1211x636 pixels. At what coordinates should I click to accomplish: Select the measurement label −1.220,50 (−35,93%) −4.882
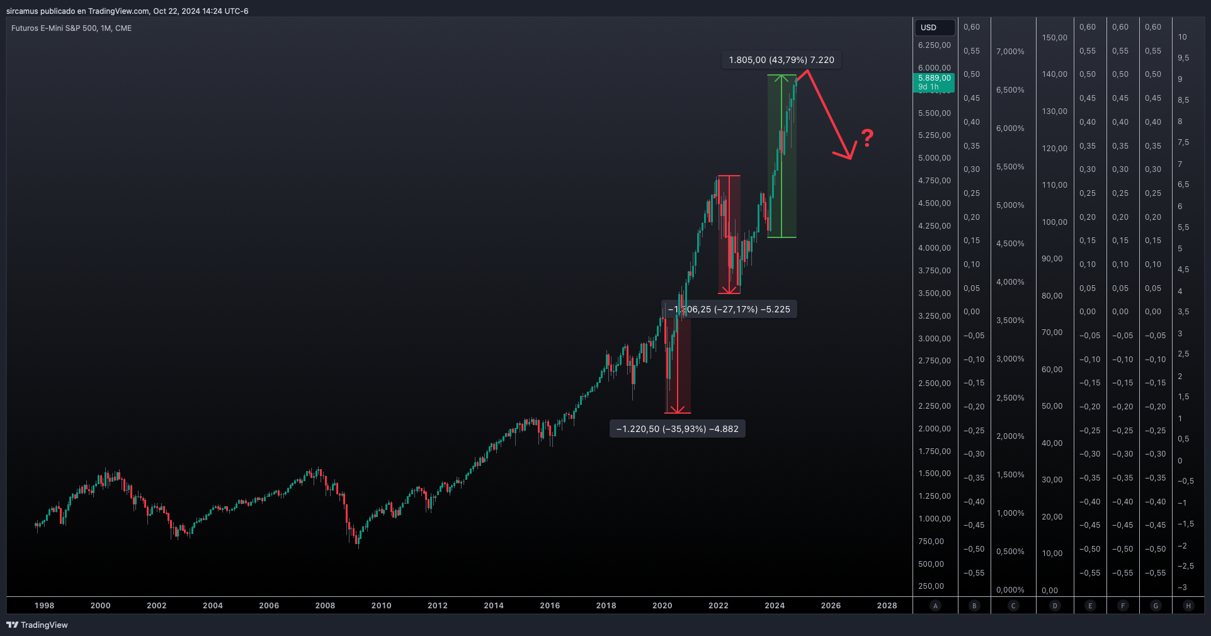pyautogui.click(x=678, y=429)
